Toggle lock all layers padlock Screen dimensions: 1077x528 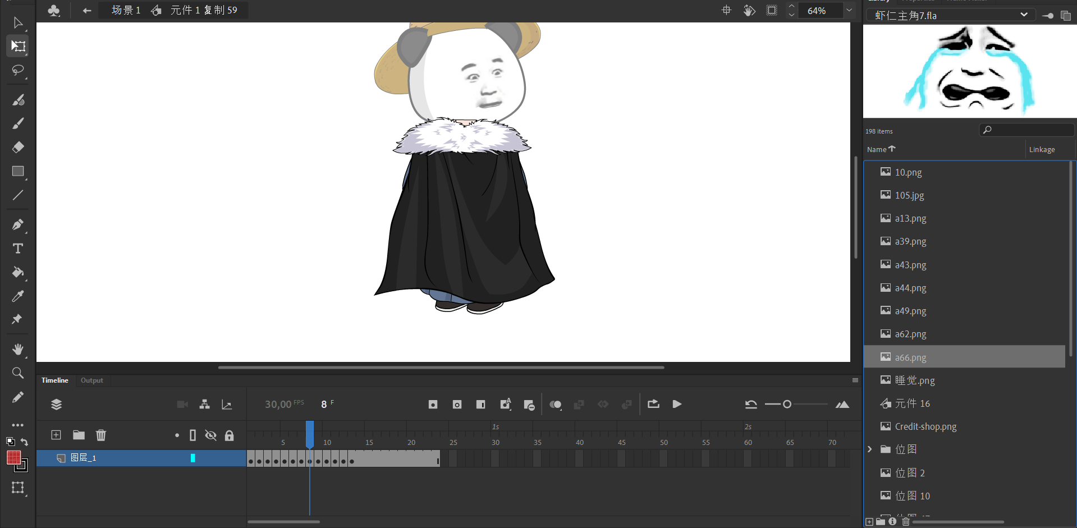[229, 435]
